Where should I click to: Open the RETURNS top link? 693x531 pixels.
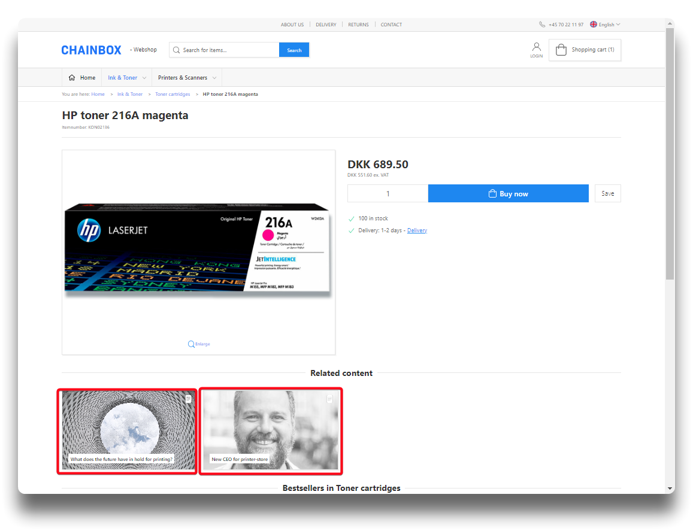[358, 25]
